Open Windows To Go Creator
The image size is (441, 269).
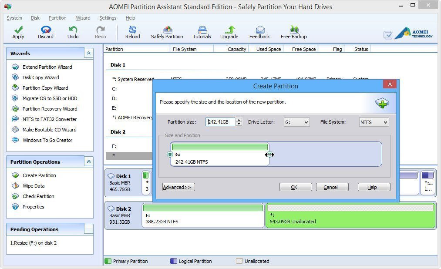pyautogui.click(x=47, y=140)
